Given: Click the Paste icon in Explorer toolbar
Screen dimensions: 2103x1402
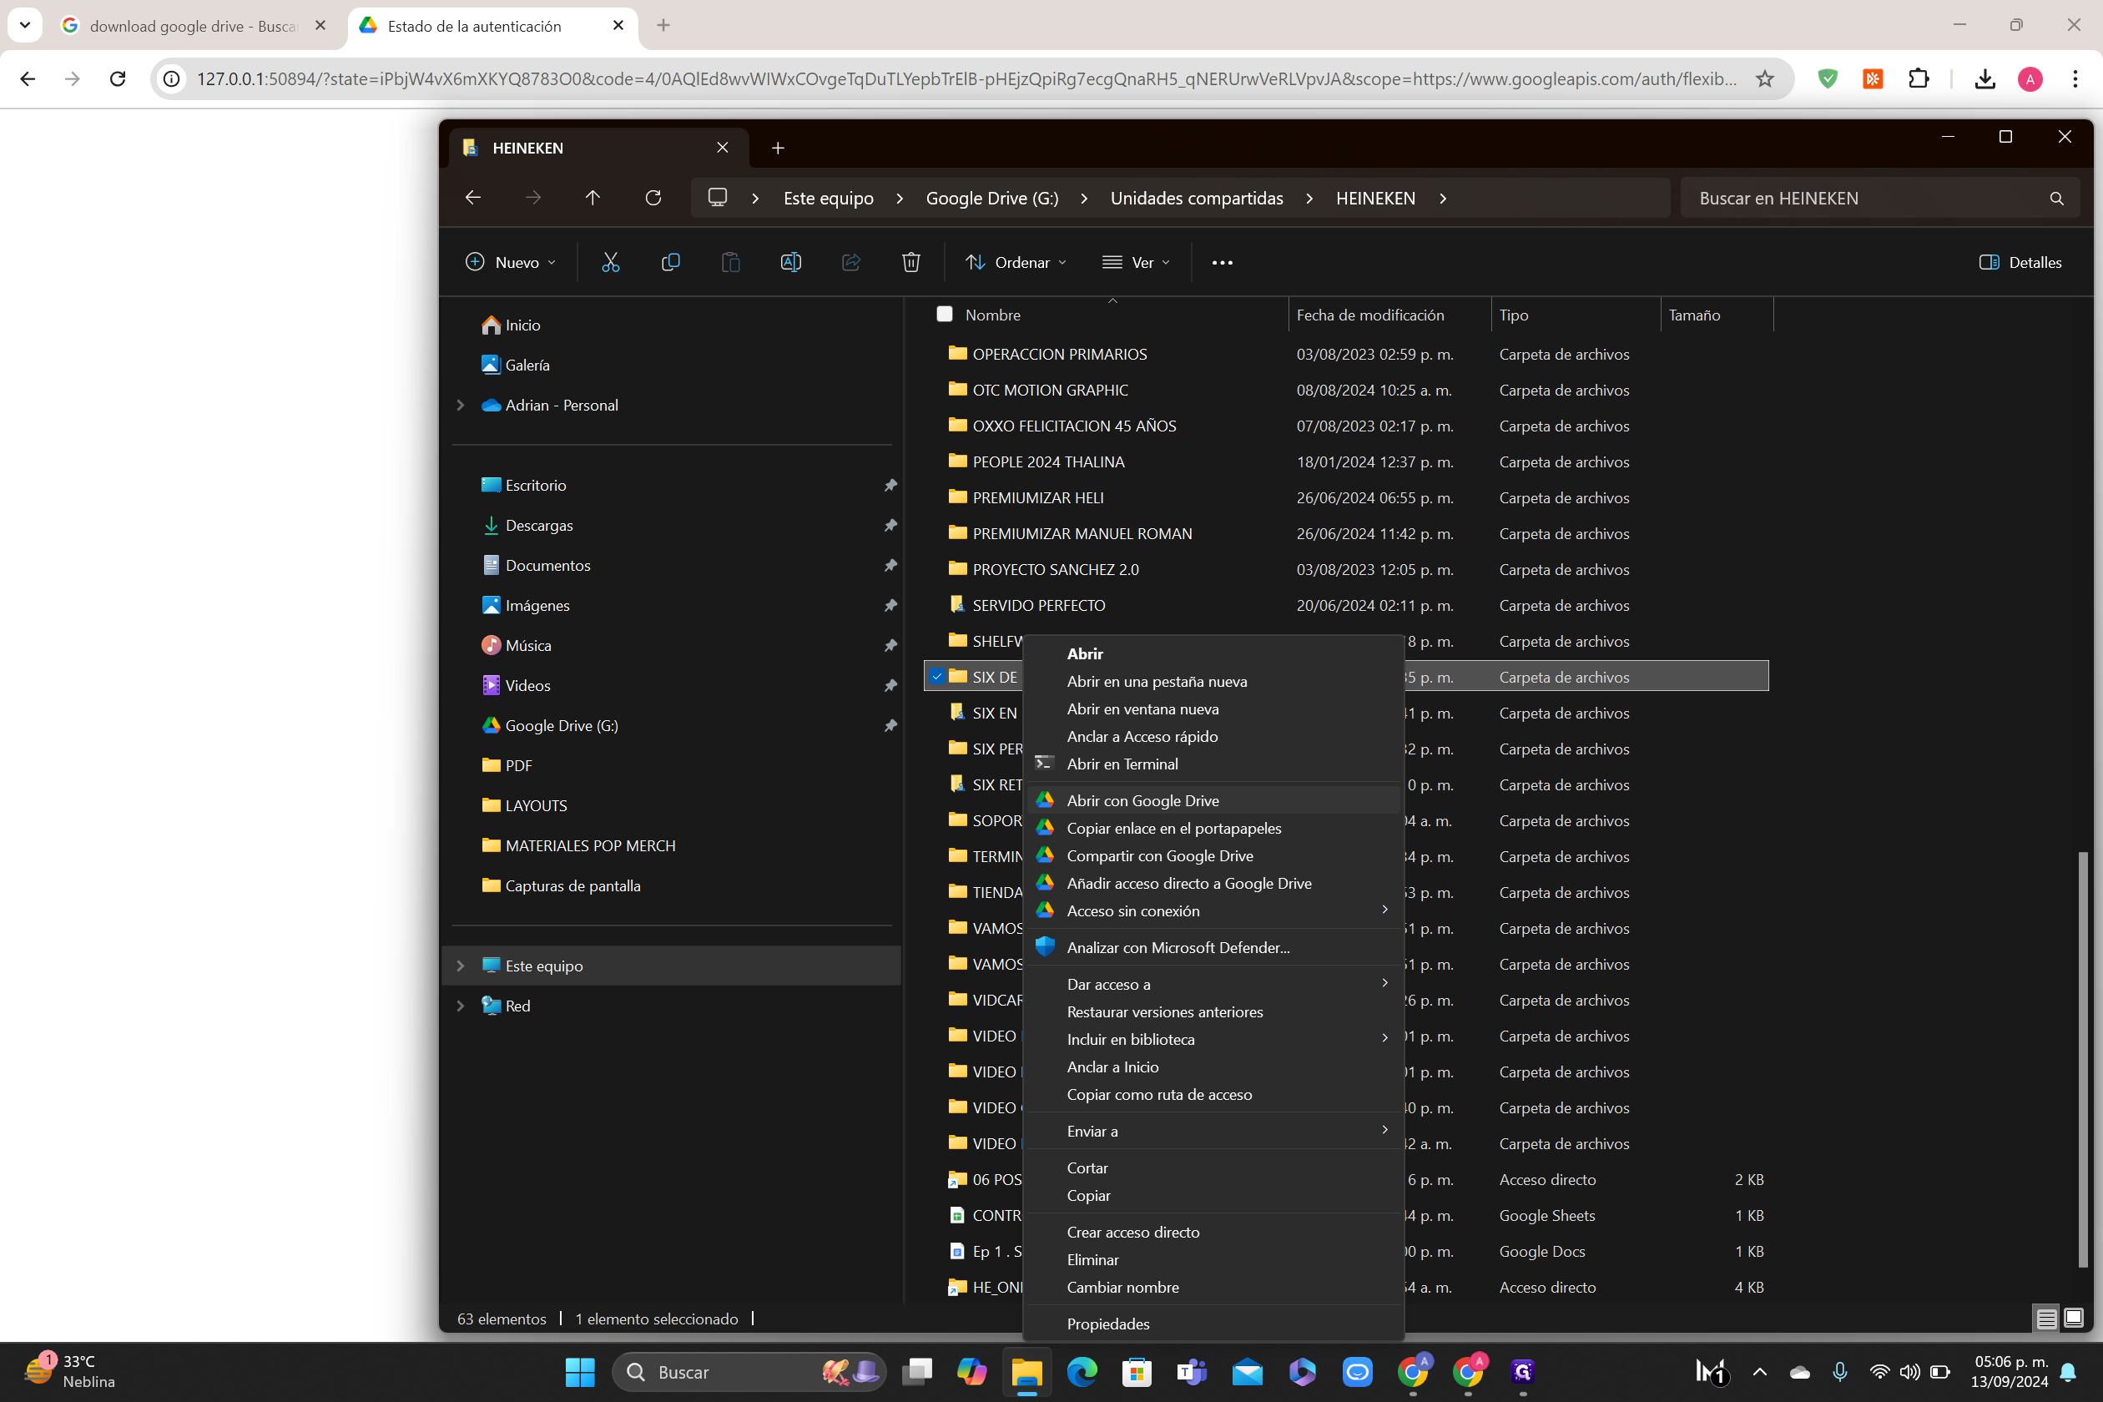Looking at the screenshot, I should [730, 262].
